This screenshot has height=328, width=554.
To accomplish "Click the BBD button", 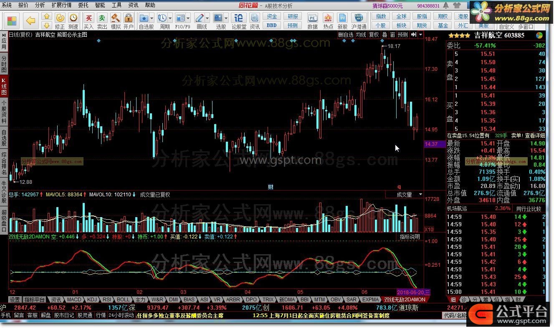I will point(272,25).
